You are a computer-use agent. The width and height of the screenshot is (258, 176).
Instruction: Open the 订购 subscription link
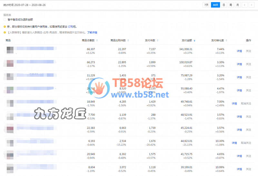click(71, 27)
